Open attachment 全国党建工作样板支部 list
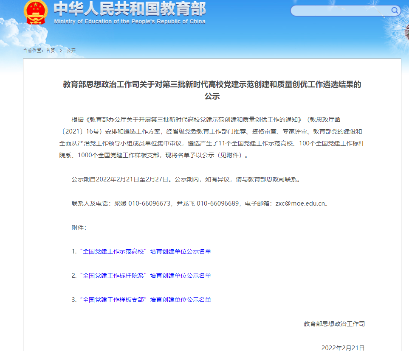 [x=146, y=300]
